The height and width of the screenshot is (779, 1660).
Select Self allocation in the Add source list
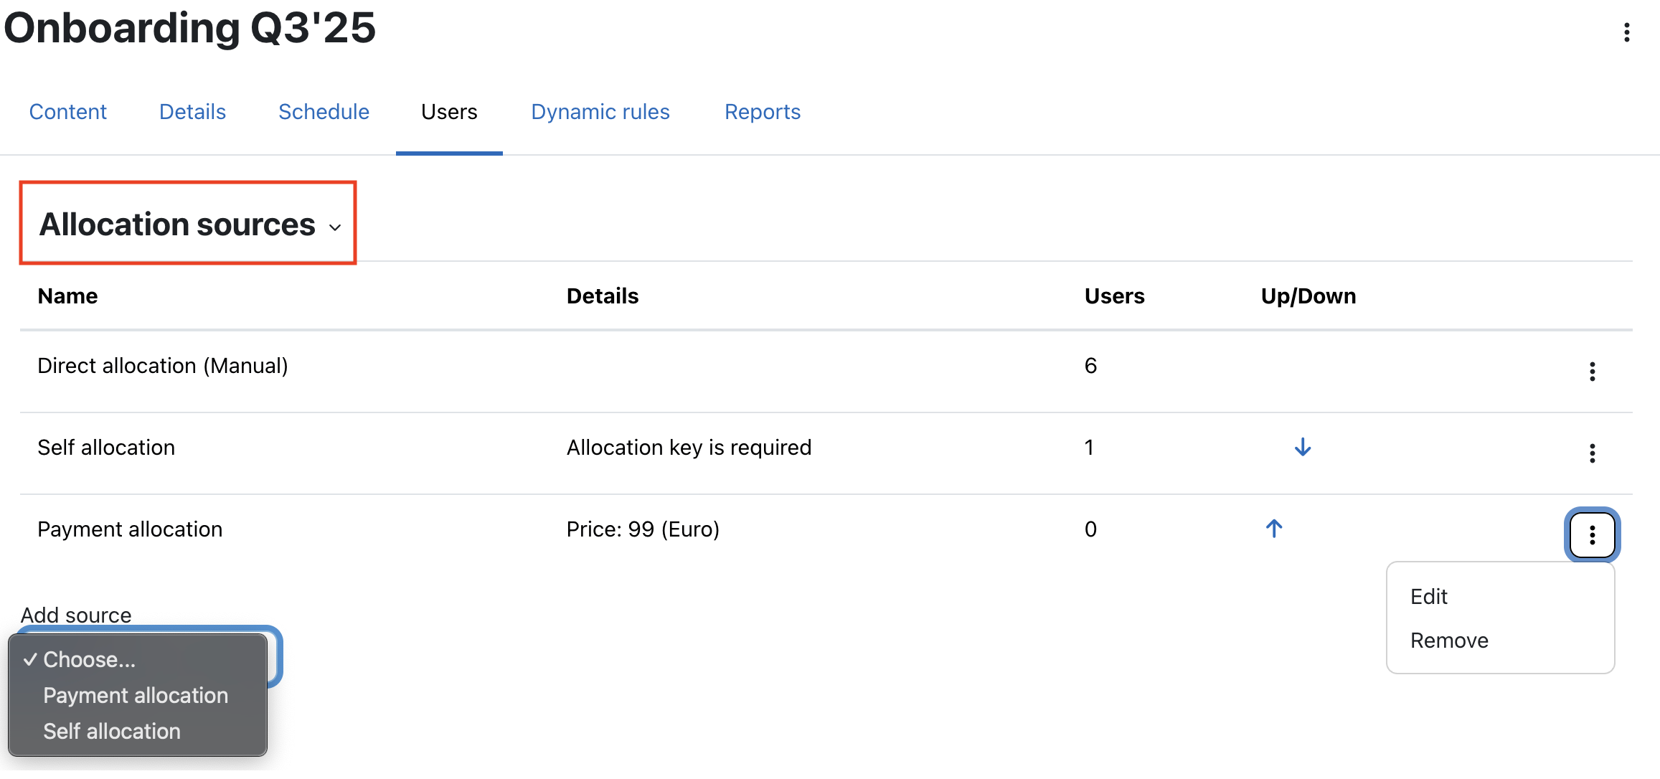point(112,731)
